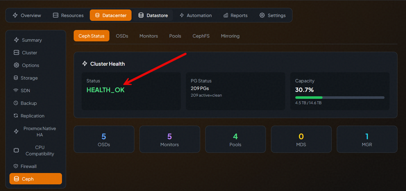Click the Capacity label

point(305,81)
